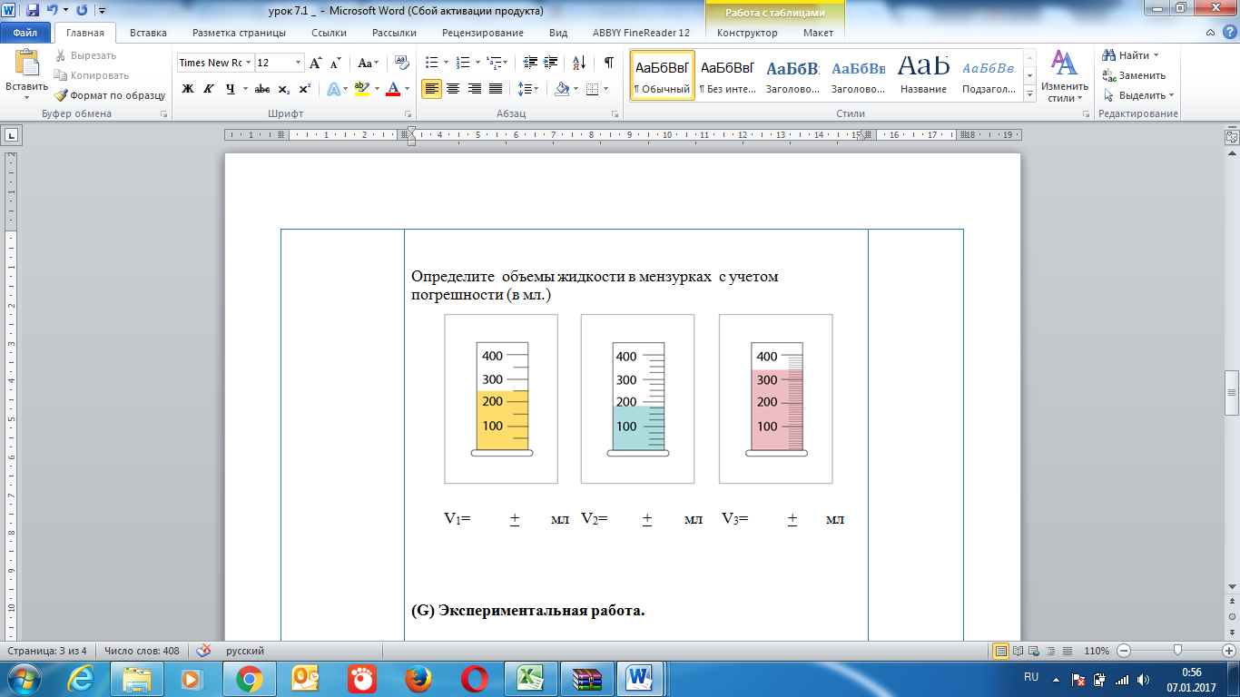Click the Paste (Вставить) clipboard icon

(x=26, y=64)
